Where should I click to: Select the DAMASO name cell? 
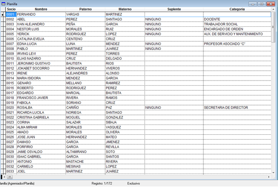click(x=41, y=142)
